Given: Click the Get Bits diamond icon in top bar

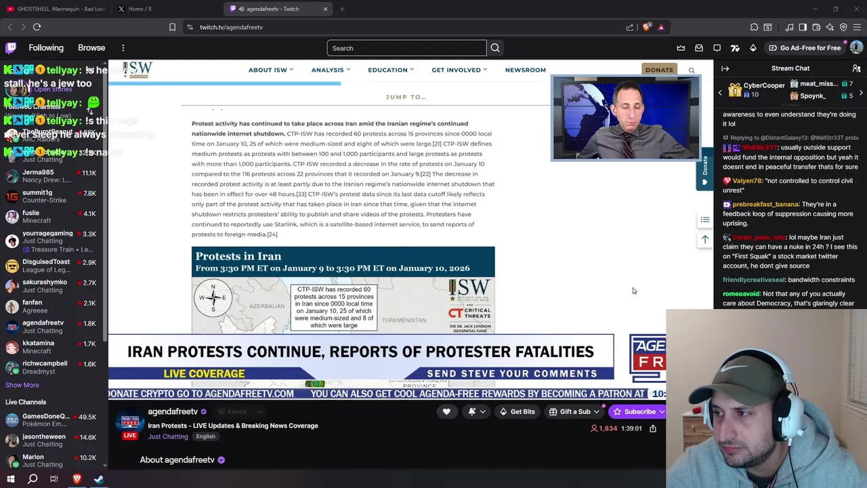Looking at the screenshot, I should point(753,48).
